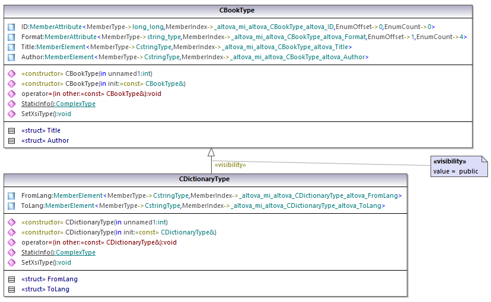This screenshot has width=491, height=302.
Task: Click the generalization arrow triangle below CBookType
Action: pyautogui.click(x=211, y=152)
